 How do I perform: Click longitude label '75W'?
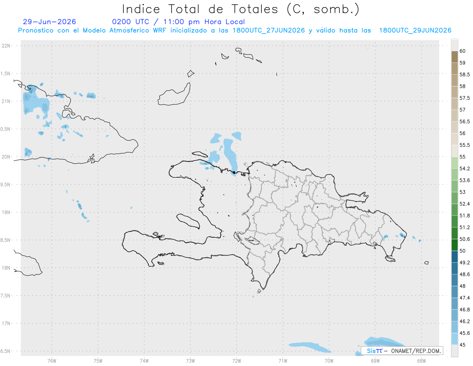pyautogui.click(x=98, y=360)
